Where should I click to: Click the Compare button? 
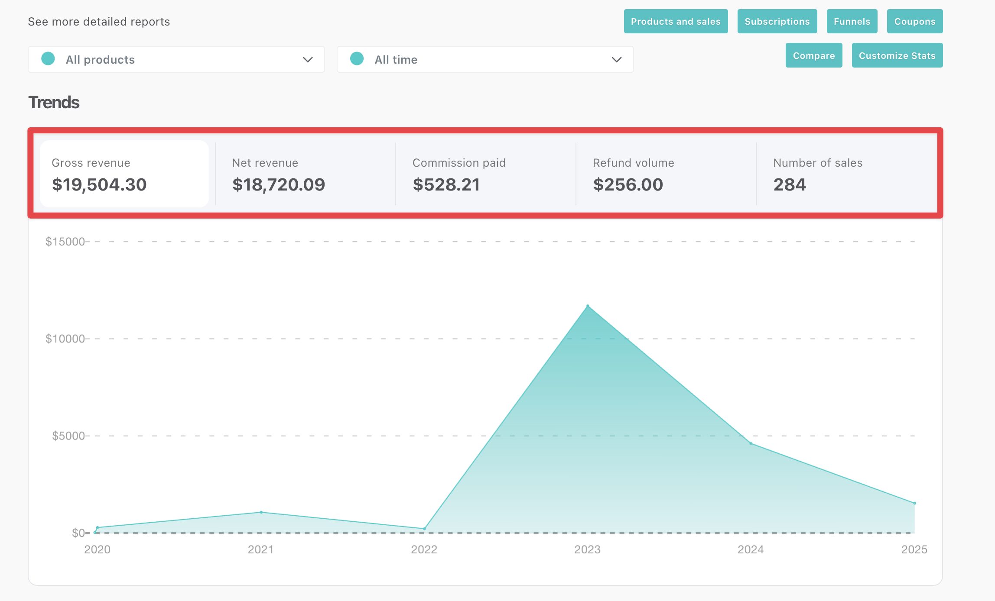(813, 55)
